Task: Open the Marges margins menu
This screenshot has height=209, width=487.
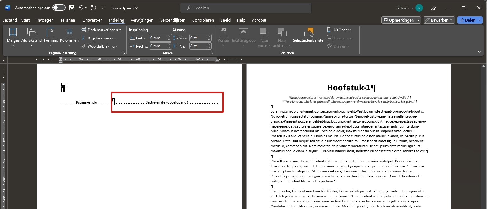Action: (13, 37)
